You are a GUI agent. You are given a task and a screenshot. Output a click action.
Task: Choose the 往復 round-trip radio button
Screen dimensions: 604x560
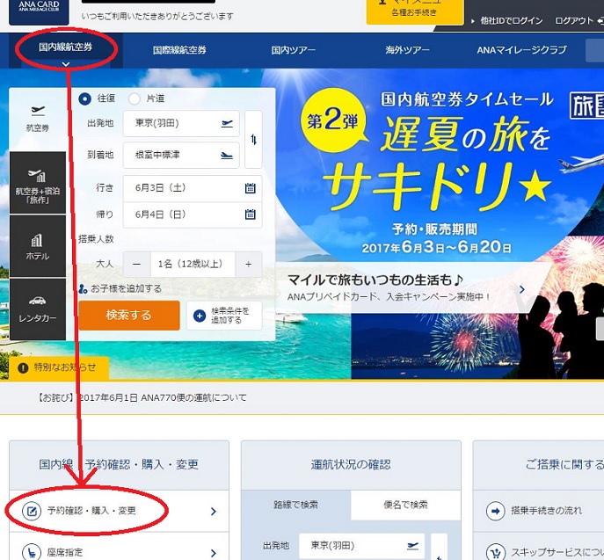[84, 98]
